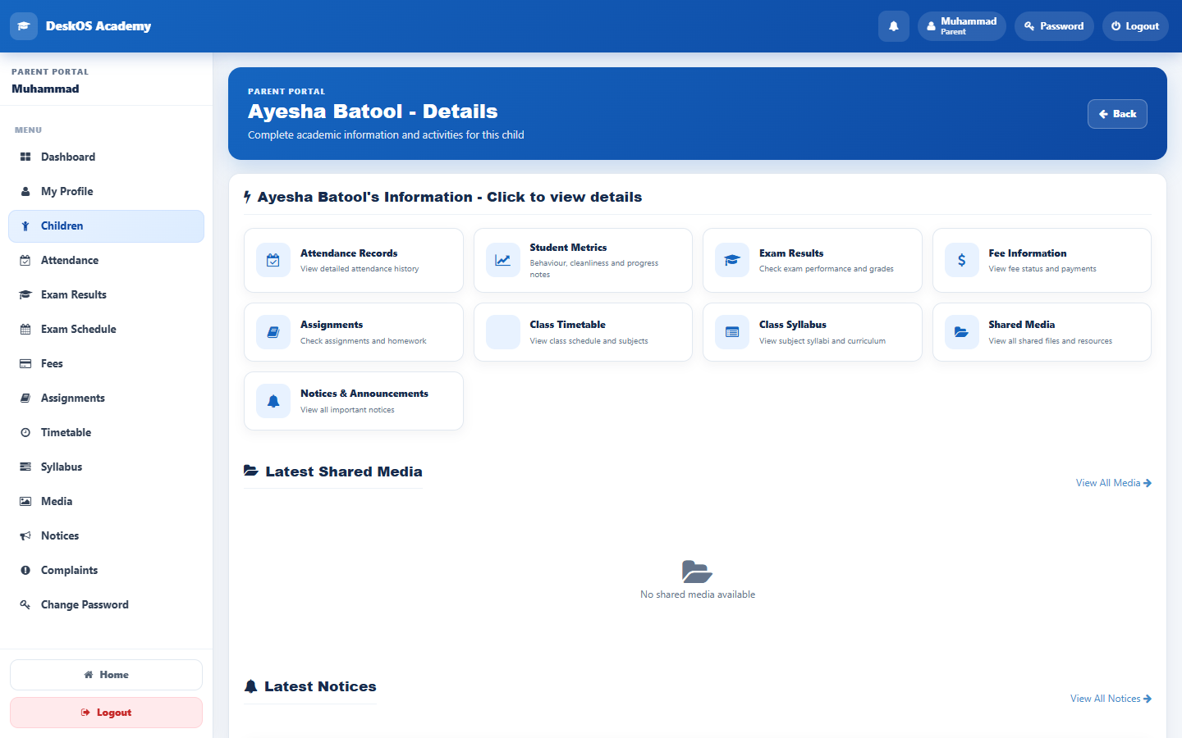The height and width of the screenshot is (738, 1182).
Task: Click the Student Metrics chart icon
Action: pyautogui.click(x=502, y=260)
